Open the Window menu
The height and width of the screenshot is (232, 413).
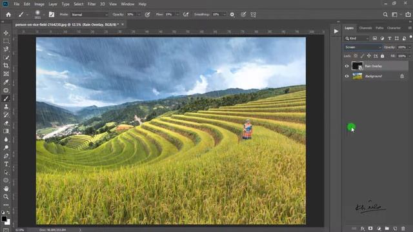tap(128, 5)
